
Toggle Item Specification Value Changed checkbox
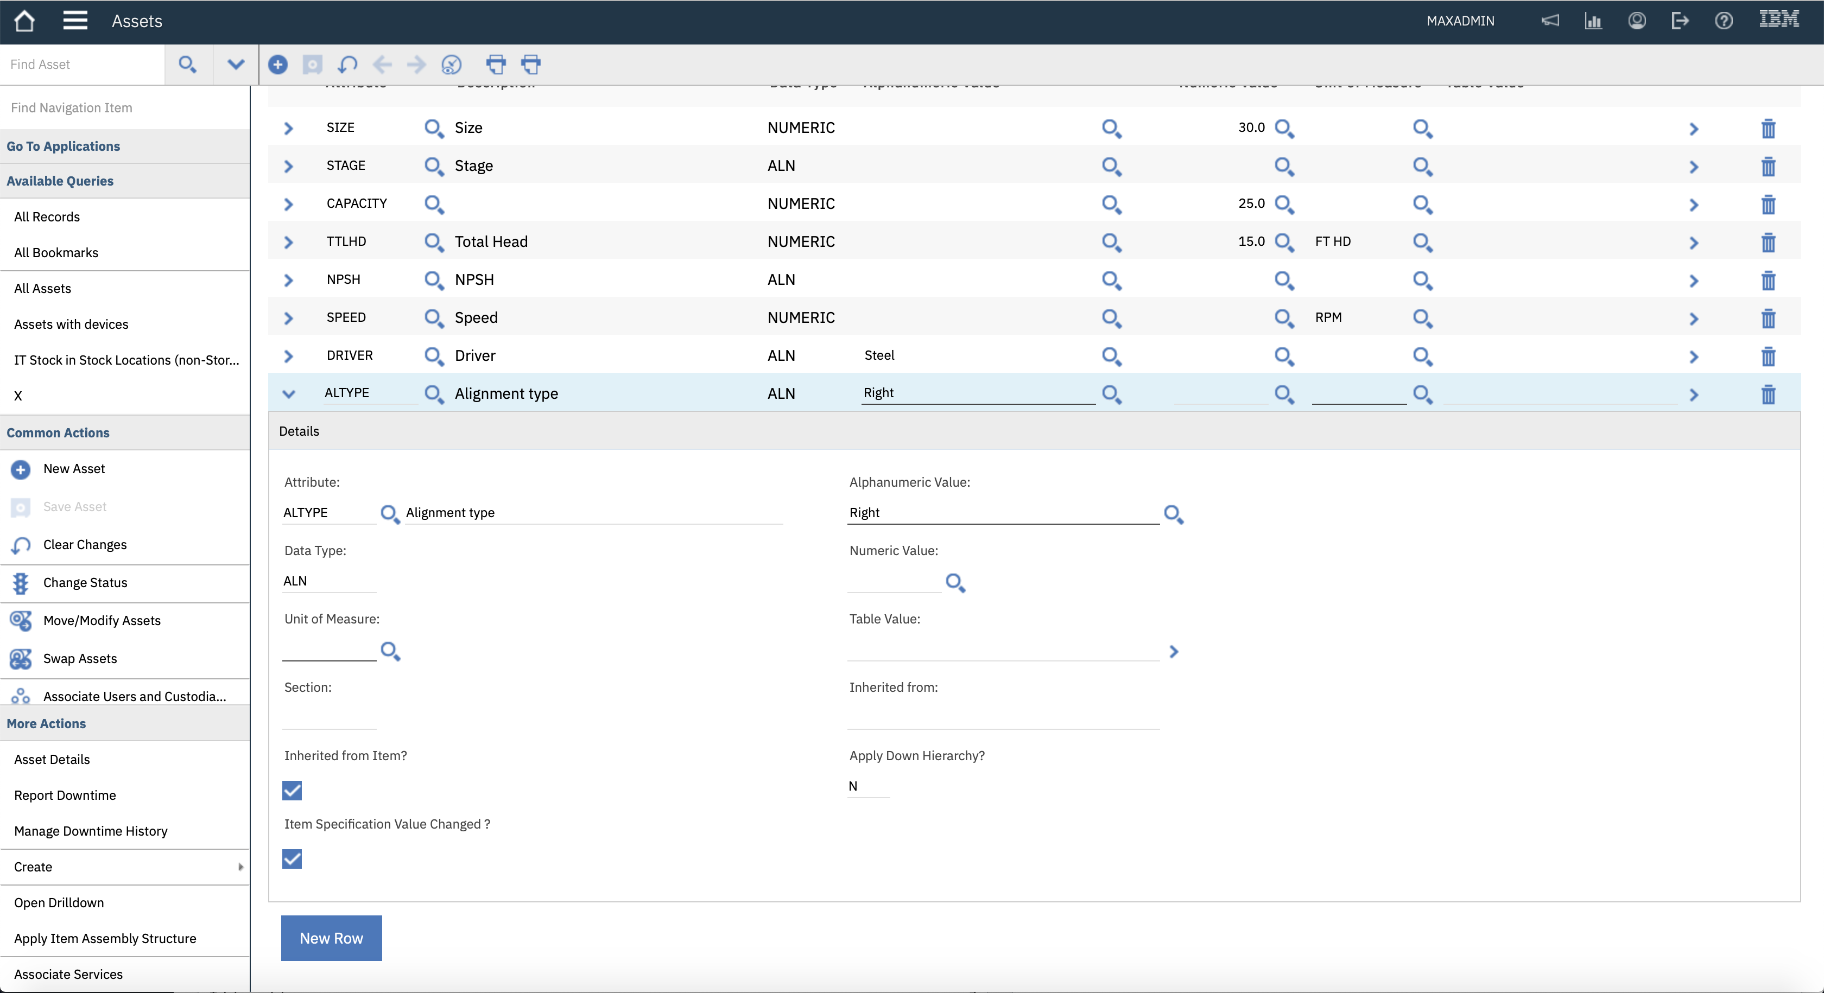pyautogui.click(x=292, y=858)
